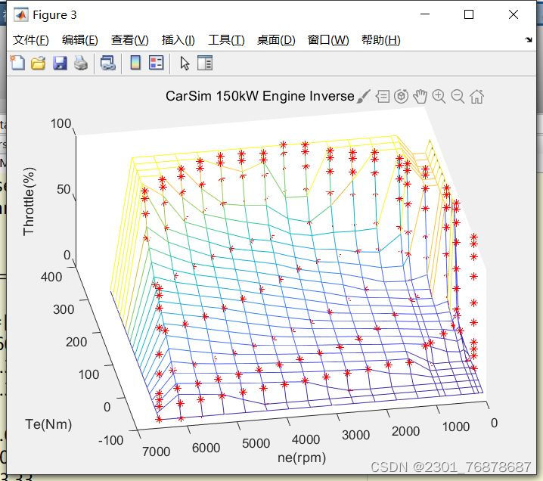Open the 文件(F) menu
This screenshot has width=543, height=481.
31,40
